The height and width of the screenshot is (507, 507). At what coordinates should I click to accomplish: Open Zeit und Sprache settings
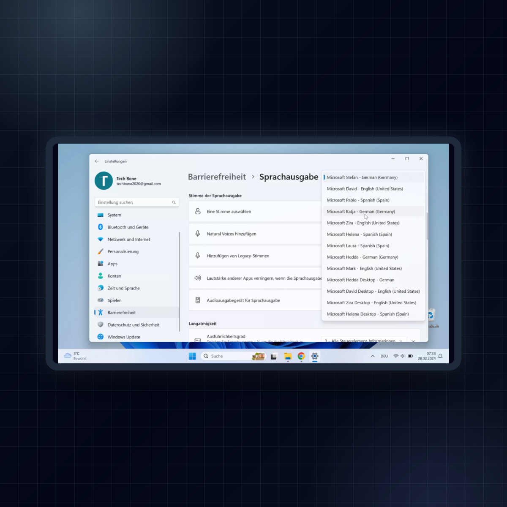(x=137, y=288)
